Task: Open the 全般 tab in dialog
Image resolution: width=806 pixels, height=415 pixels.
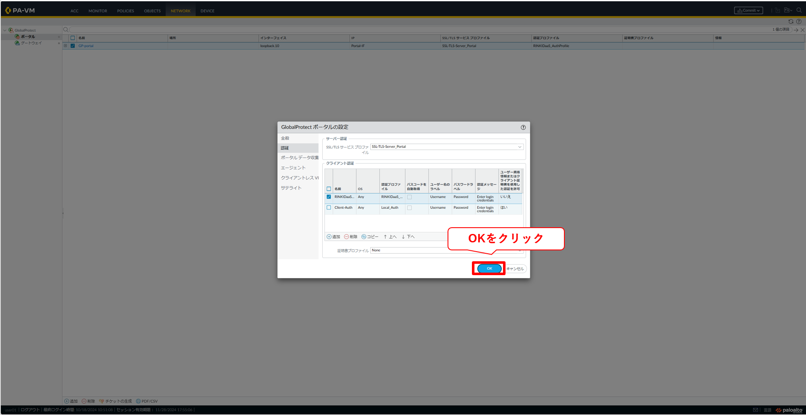Action: 285,138
